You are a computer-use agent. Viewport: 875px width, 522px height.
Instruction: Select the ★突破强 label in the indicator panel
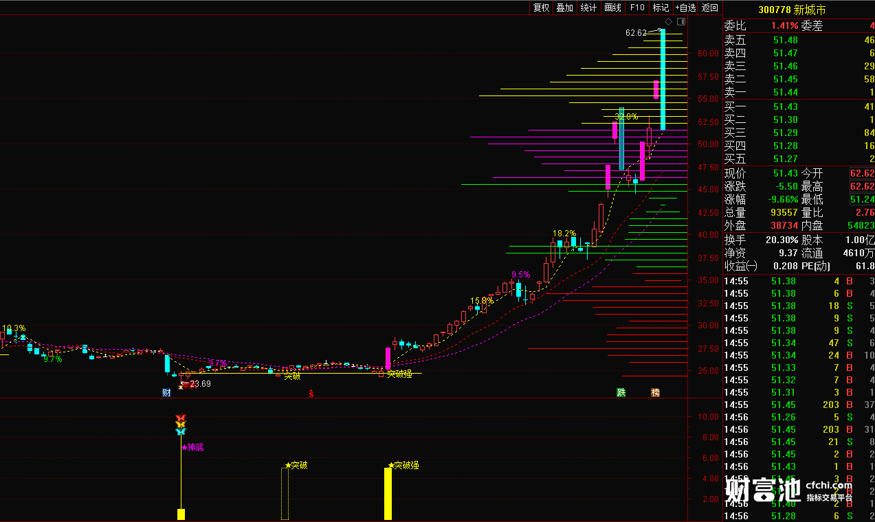(x=403, y=465)
